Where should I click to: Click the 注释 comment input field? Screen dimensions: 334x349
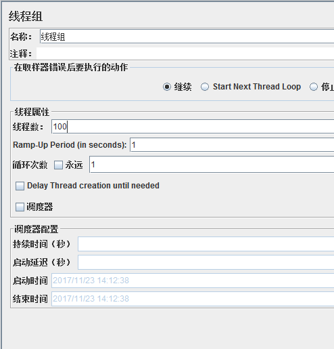pos(185,54)
